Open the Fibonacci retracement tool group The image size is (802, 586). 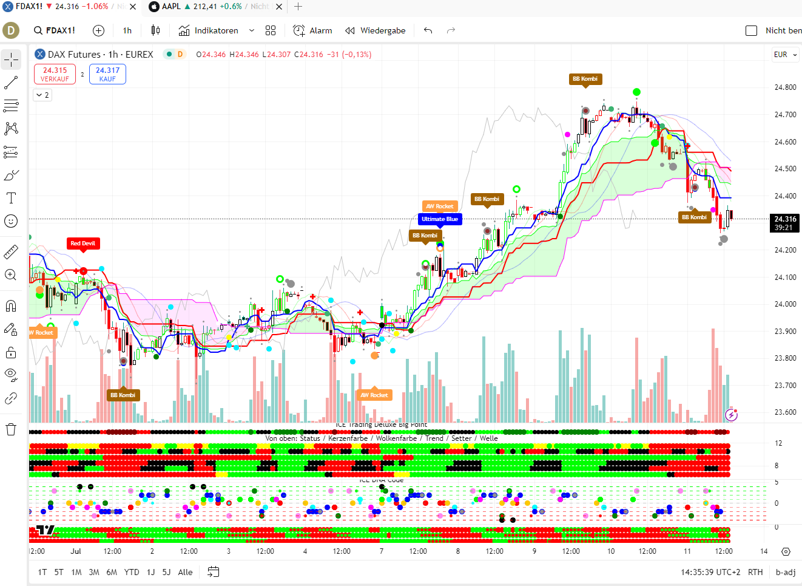tap(11, 106)
